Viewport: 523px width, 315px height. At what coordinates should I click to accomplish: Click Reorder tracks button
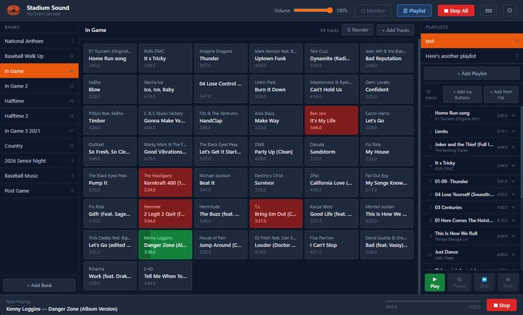point(357,30)
